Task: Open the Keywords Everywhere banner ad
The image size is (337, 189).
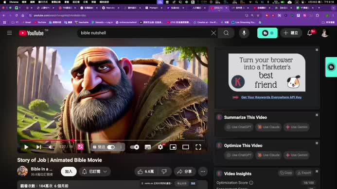Action: 266,72
